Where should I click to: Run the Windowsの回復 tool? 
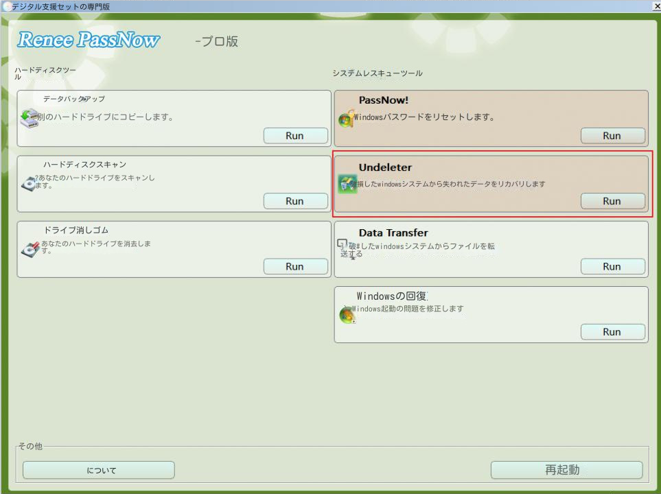tap(612, 331)
